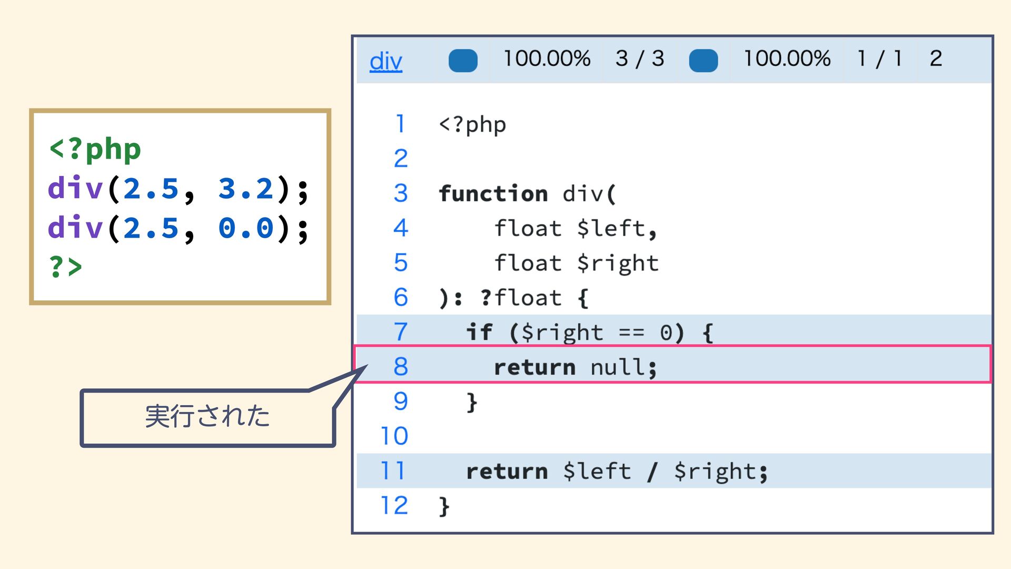
Task: Jump to highlighted line number 8
Action: click(400, 366)
